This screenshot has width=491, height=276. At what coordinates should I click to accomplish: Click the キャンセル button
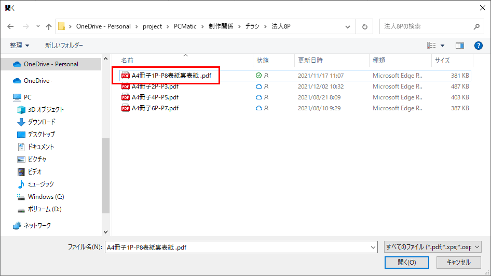pyautogui.click(x=458, y=262)
